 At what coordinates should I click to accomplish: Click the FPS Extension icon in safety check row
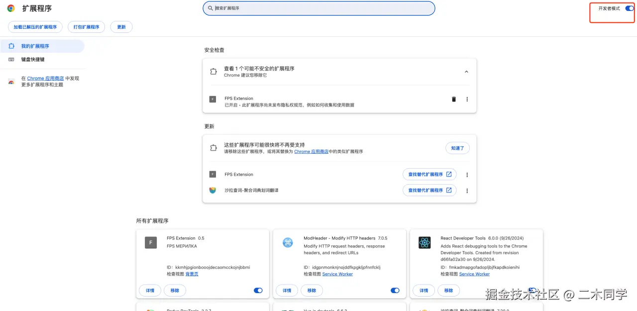pos(212,99)
